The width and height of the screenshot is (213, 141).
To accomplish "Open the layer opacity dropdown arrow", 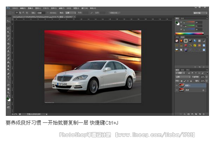I will pyautogui.click(x=206, y=77).
